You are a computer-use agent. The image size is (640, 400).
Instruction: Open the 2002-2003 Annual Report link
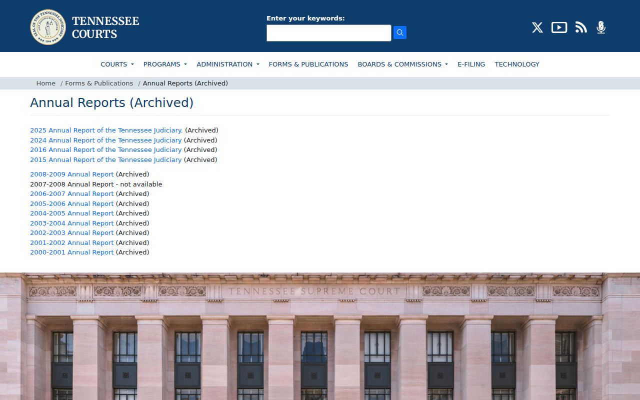point(72,233)
